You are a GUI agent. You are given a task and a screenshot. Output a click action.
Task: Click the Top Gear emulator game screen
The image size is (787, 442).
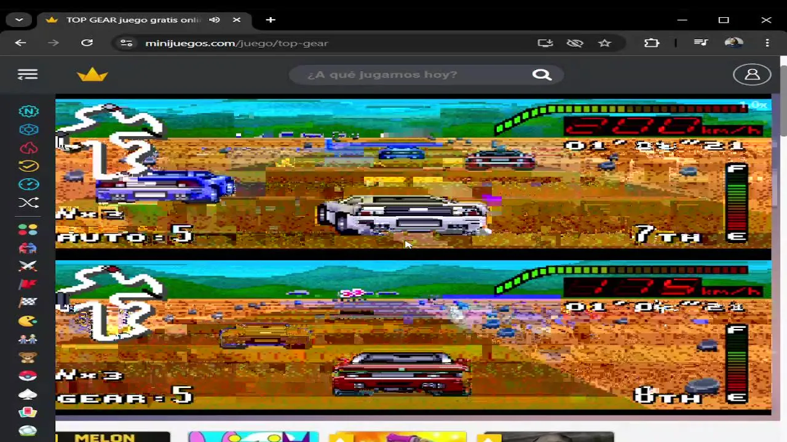pyautogui.click(x=413, y=255)
